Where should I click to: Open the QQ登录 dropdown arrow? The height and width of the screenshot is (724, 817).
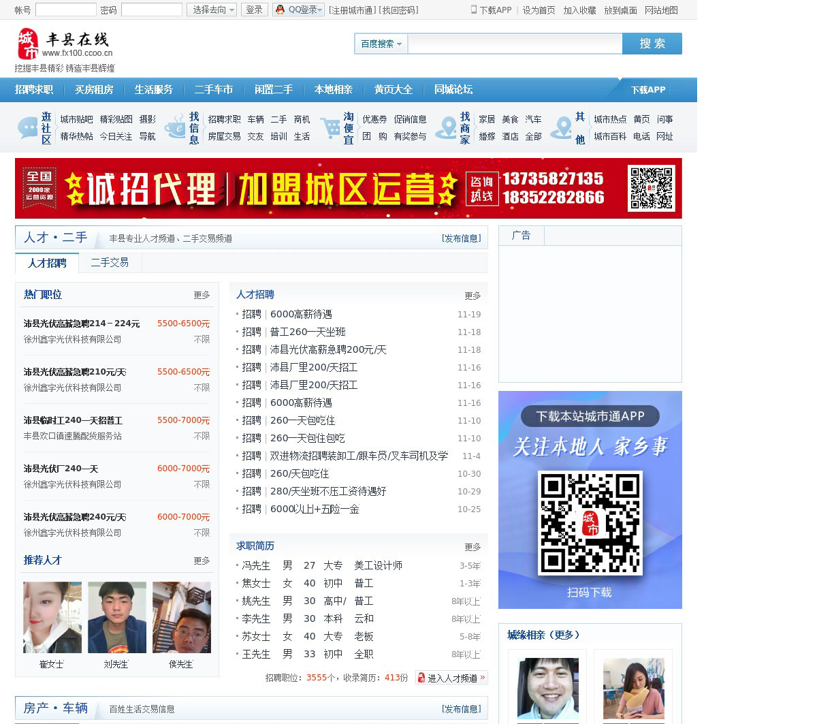coord(321,10)
